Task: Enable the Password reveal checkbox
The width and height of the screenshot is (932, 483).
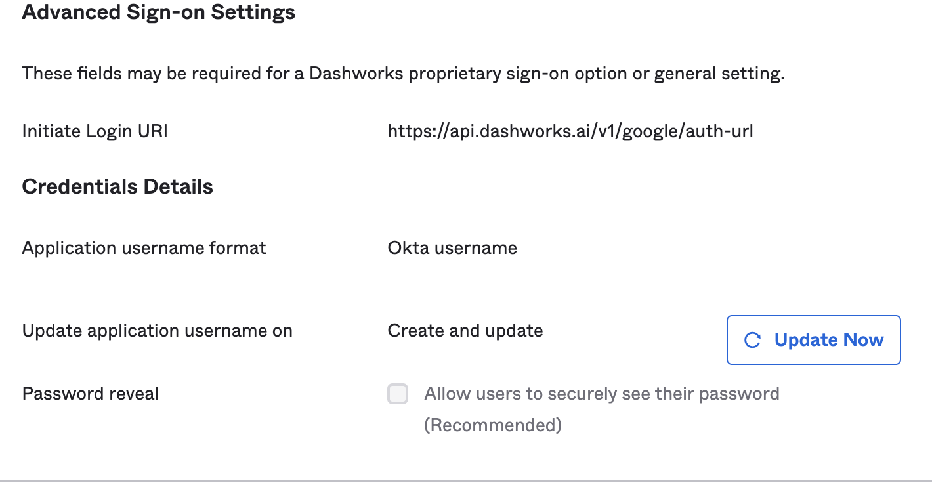Action: 398,394
